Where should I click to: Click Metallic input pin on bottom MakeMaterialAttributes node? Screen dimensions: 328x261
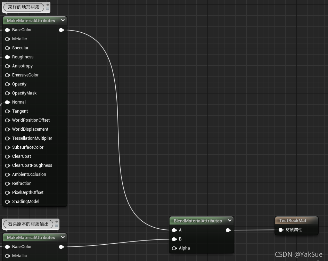coord(8,256)
